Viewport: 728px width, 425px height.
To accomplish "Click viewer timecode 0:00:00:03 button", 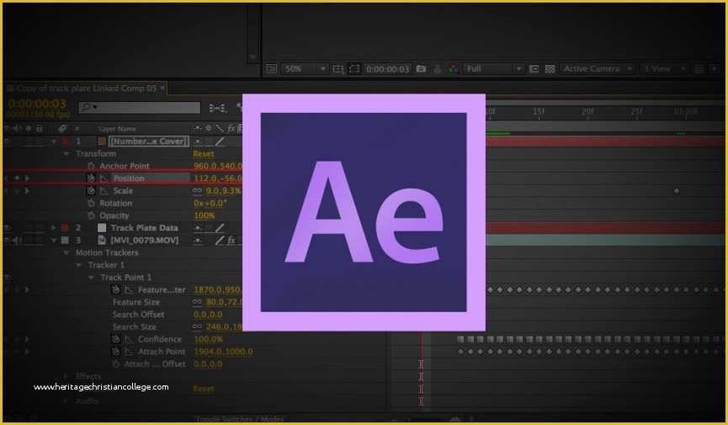I will tap(388, 69).
